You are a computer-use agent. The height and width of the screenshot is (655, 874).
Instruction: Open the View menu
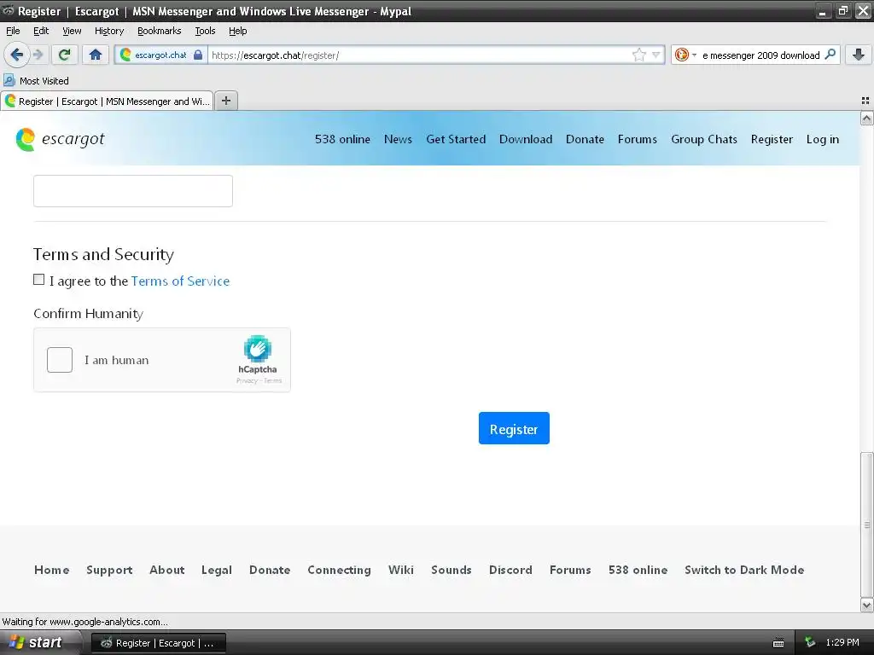coord(72,31)
